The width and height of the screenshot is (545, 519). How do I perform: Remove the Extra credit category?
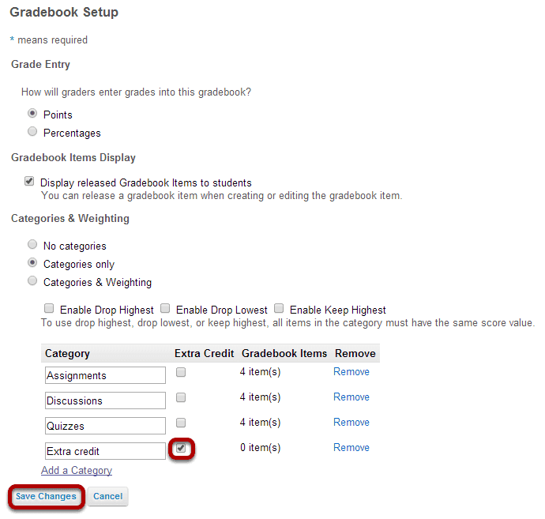(351, 447)
